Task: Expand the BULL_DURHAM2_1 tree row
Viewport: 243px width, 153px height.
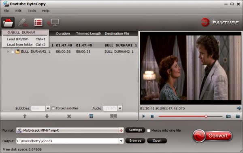Action: point(8,52)
